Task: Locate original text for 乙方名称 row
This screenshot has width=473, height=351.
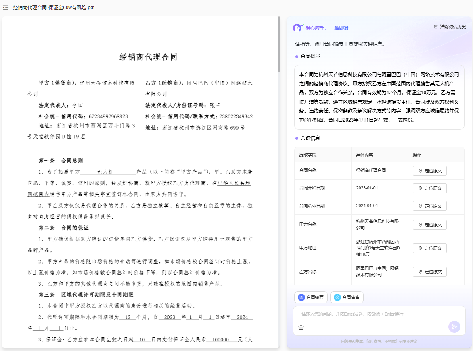Action: click(x=429, y=272)
